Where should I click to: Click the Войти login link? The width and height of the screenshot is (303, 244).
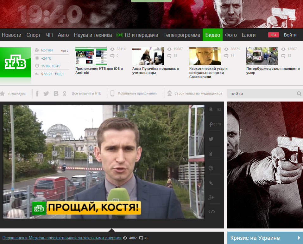(x=290, y=35)
